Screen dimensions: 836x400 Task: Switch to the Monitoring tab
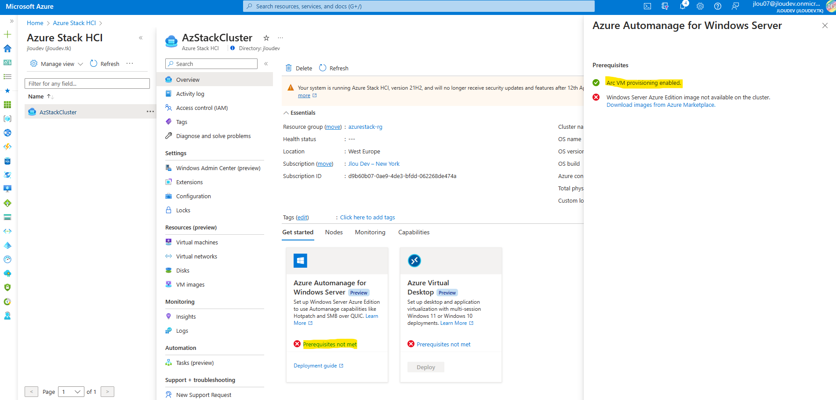(x=370, y=232)
